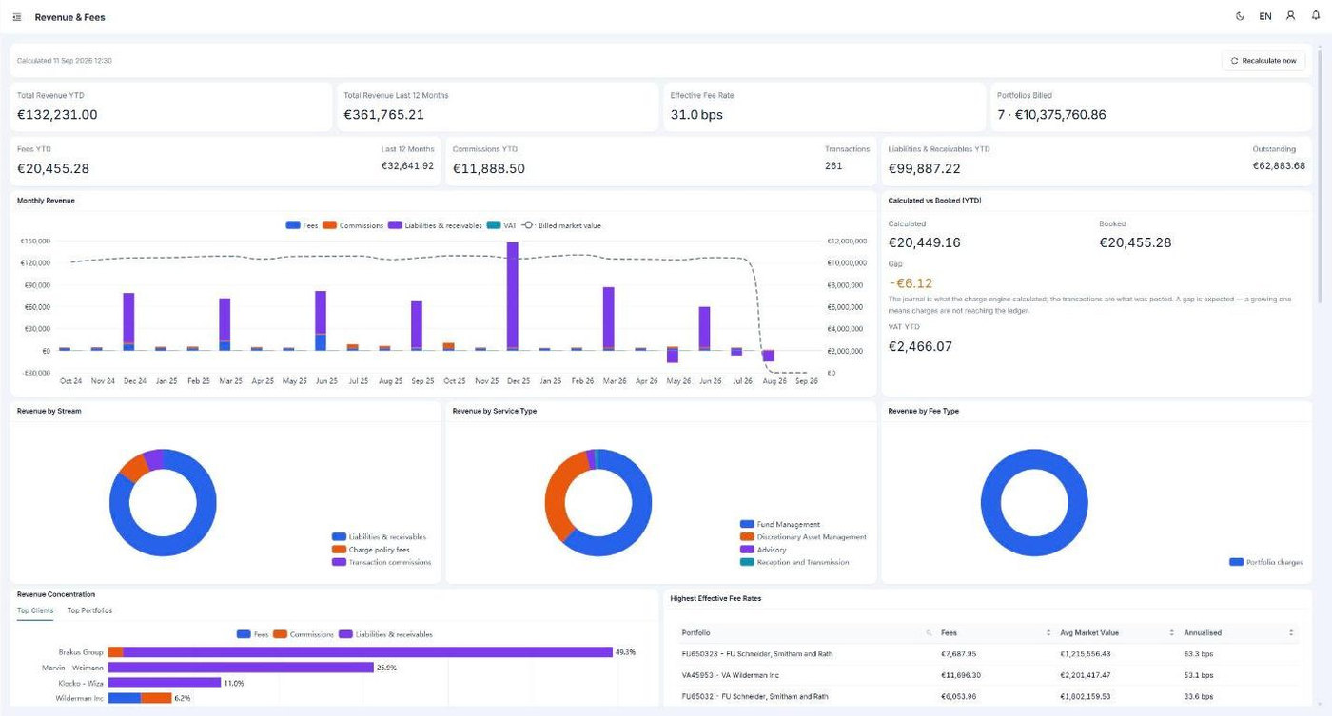Toggle Advisory legend item
This screenshot has width=1332, height=716.
pos(763,550)
